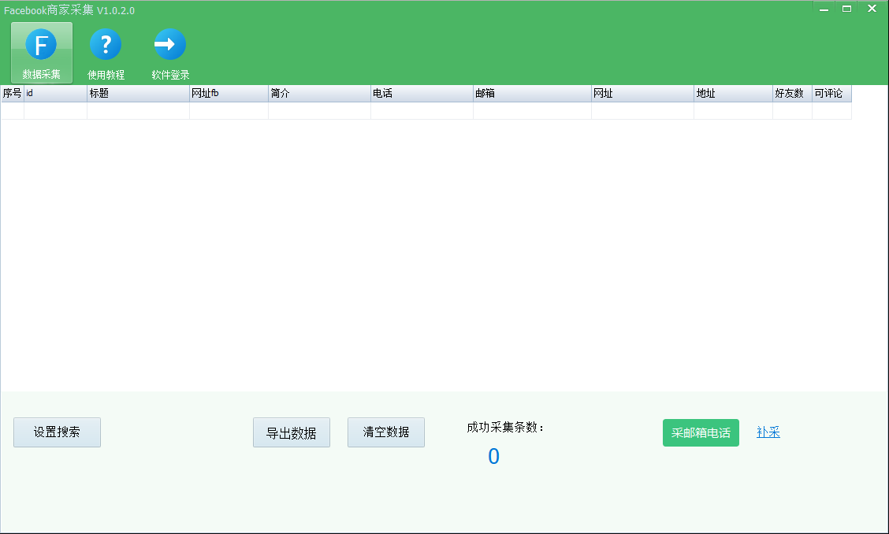Click the 设置搜索 button
The image size is (889, 534).
pyautogui.click(x=58, y=432)
